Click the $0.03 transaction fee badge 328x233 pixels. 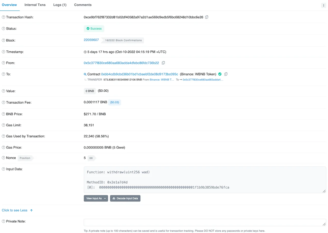pyautogui.click(x=115, y=102)
